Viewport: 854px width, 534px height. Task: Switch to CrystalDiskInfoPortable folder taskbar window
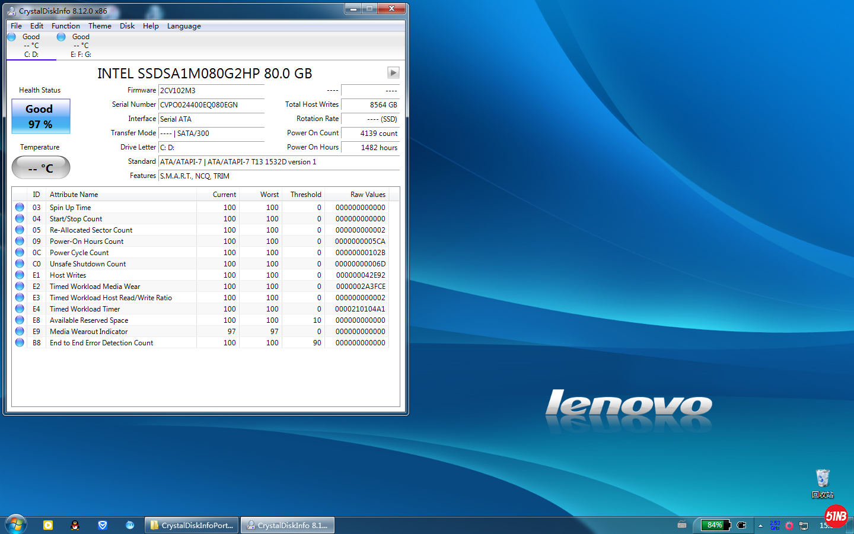click(192, 525)
